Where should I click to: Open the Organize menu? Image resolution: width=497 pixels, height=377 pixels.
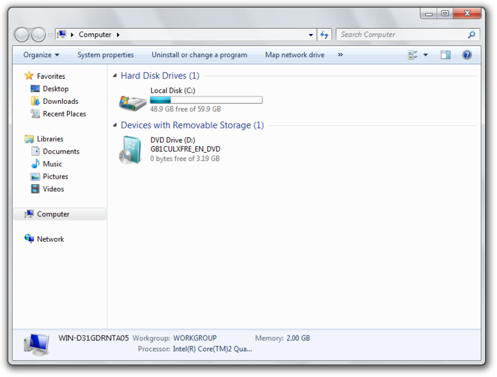[41, 55]
